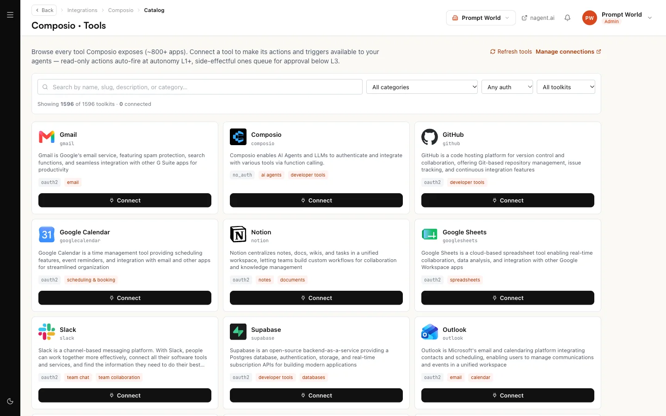Click the Gmail logo icon
The height and width of the screenshot is (416, 666).
point(47,137)
